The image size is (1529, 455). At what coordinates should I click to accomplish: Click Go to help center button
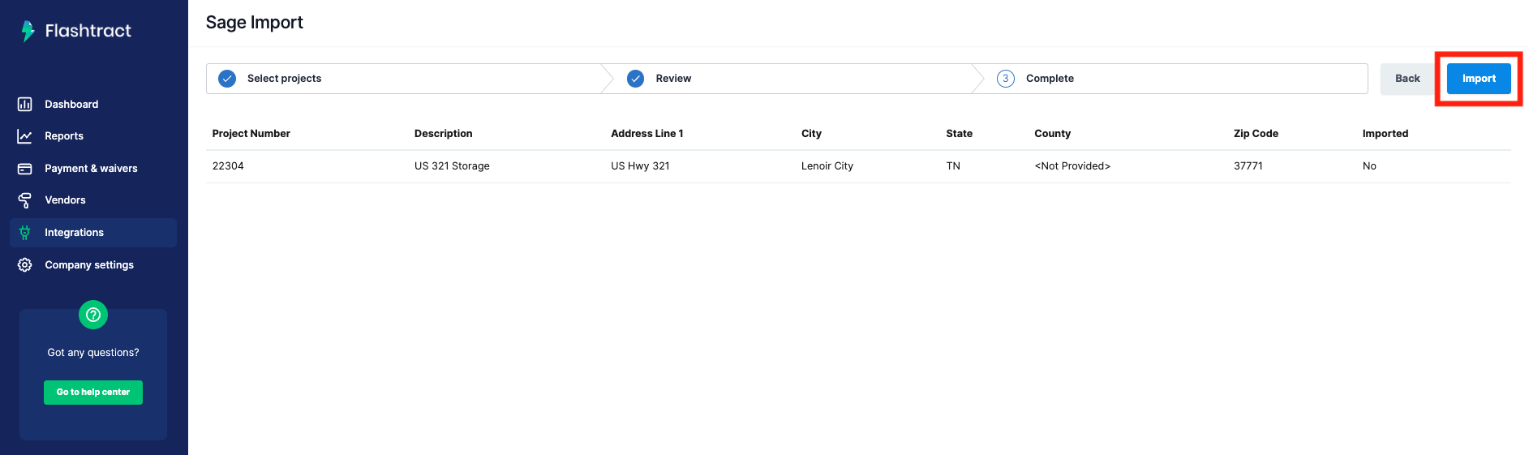point(93,393)
